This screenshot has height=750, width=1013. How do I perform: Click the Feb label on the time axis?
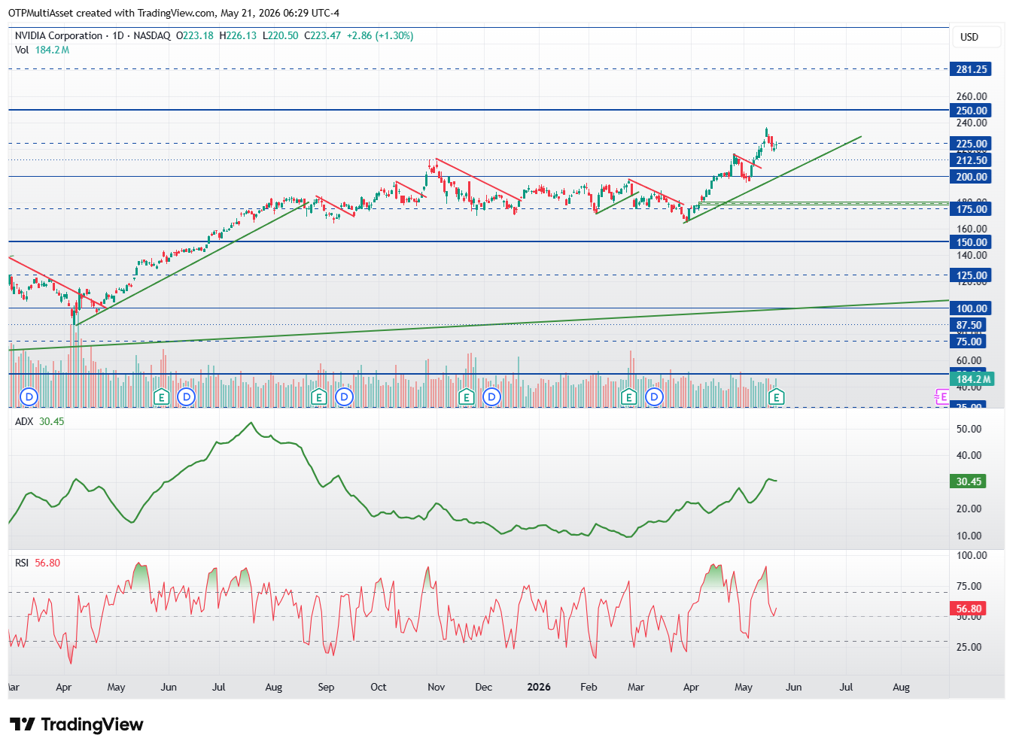[589, 687]
